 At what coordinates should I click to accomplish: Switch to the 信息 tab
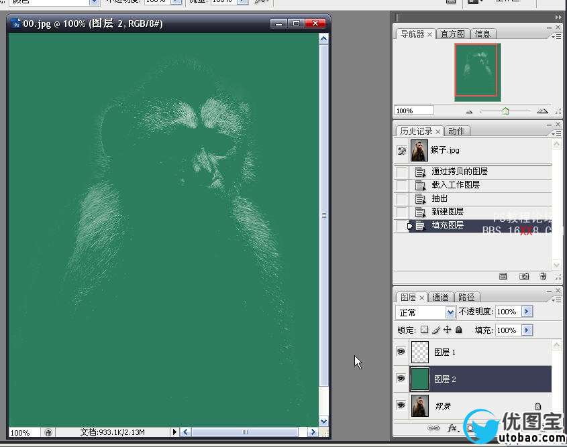(x=482, y=34)
